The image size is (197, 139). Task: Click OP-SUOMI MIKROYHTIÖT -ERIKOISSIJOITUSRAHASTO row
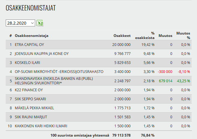59,72
